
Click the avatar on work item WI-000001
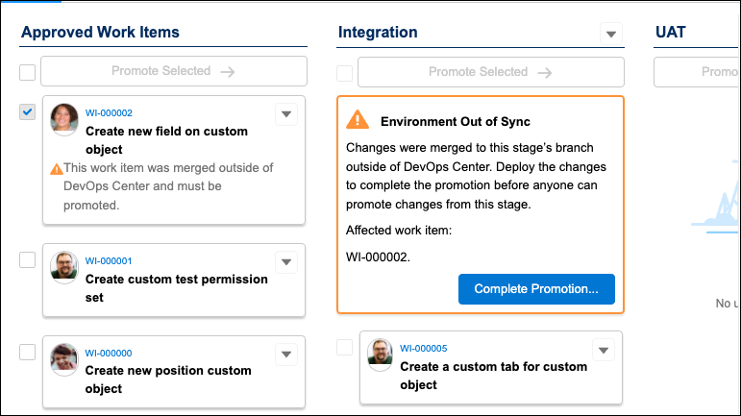tap(63, 266)
